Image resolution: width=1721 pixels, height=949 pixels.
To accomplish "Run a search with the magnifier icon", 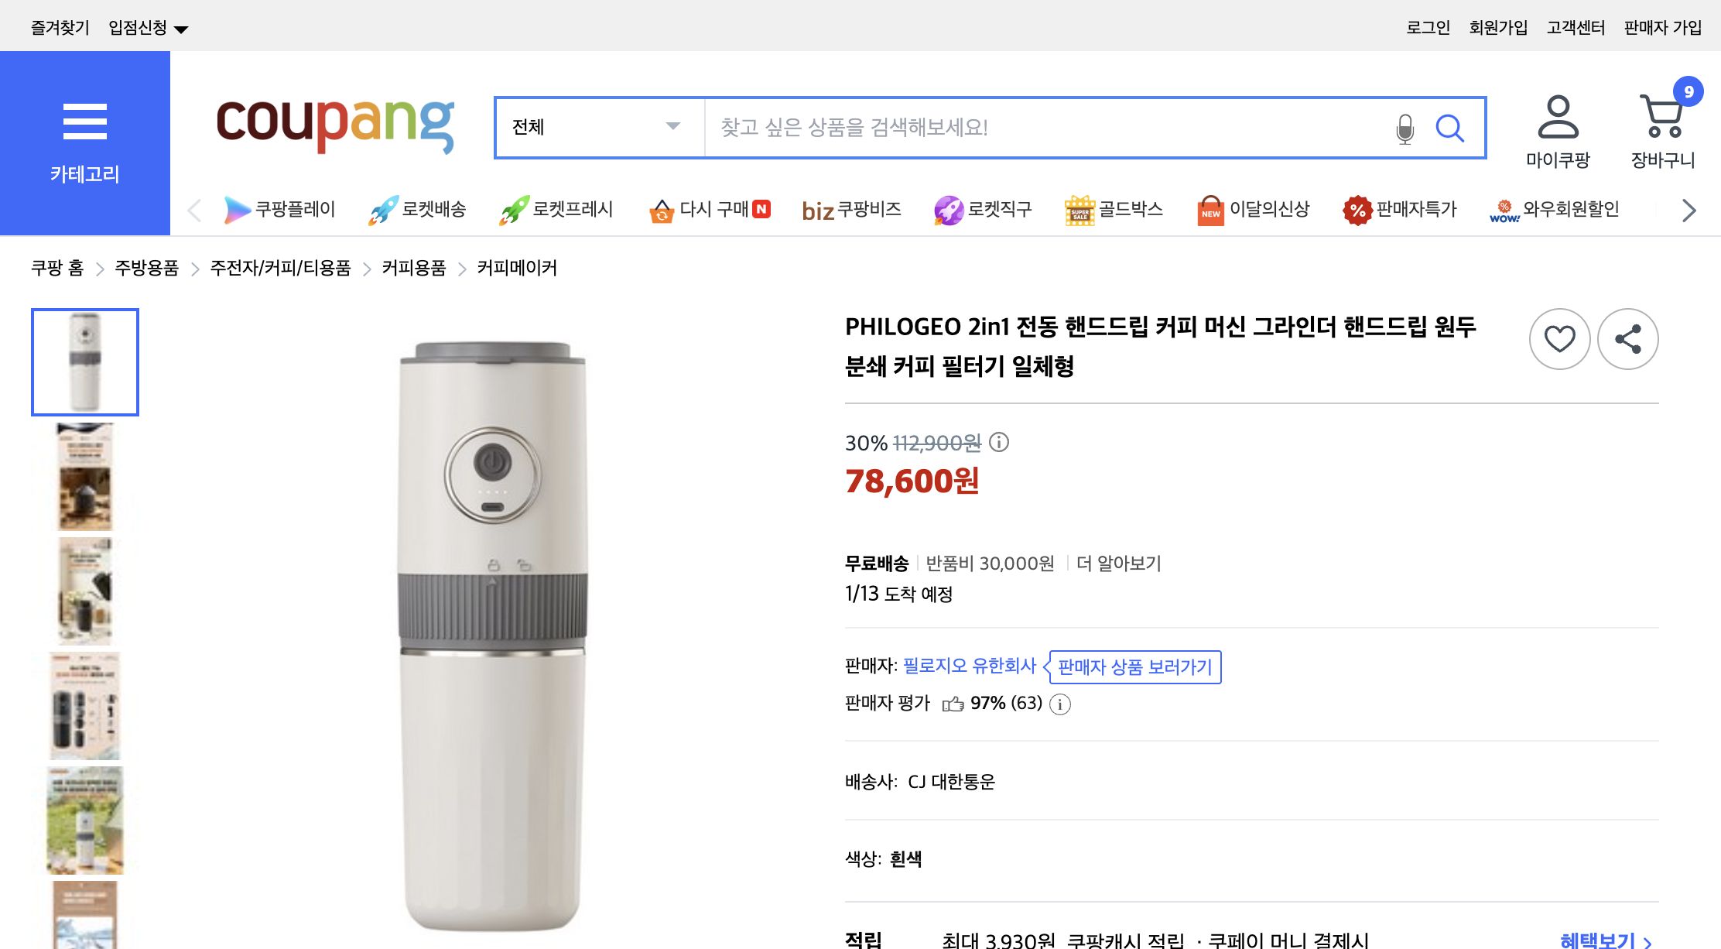I will 1451,128.
